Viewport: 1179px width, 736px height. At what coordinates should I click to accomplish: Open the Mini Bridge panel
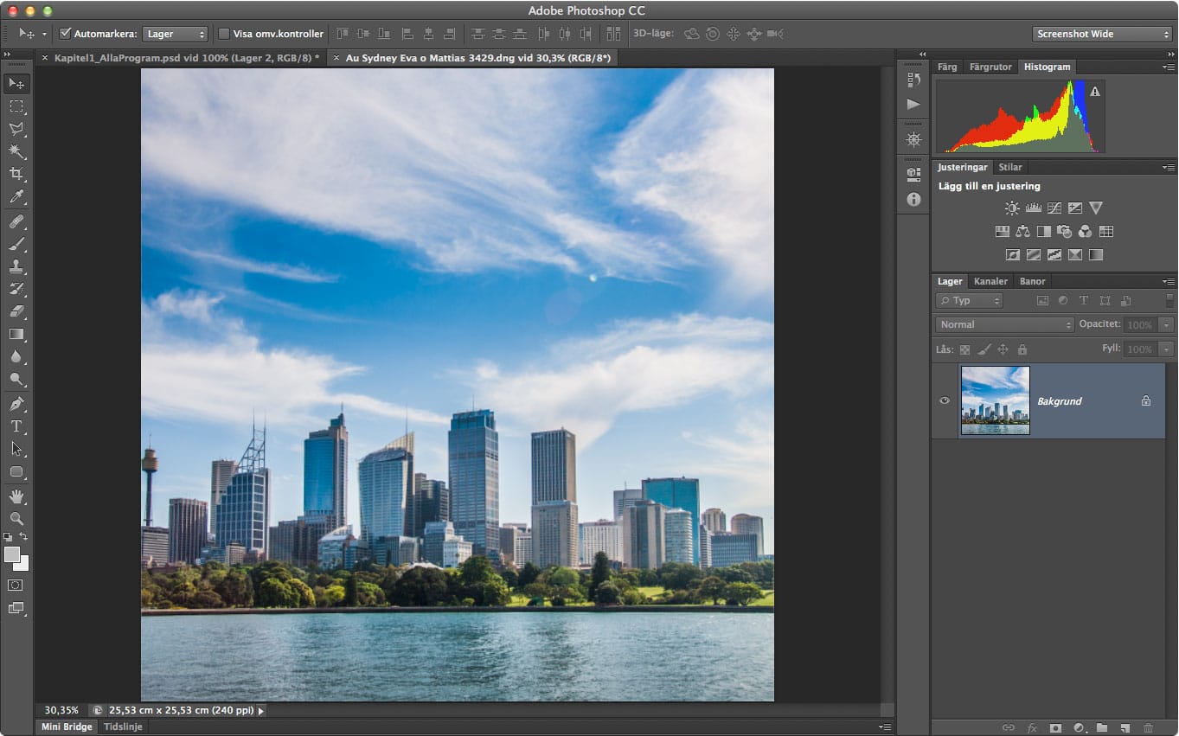[x=67, y=726]
